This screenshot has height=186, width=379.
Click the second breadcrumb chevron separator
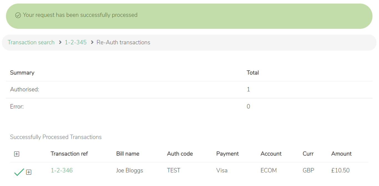[x=92, y=42]
